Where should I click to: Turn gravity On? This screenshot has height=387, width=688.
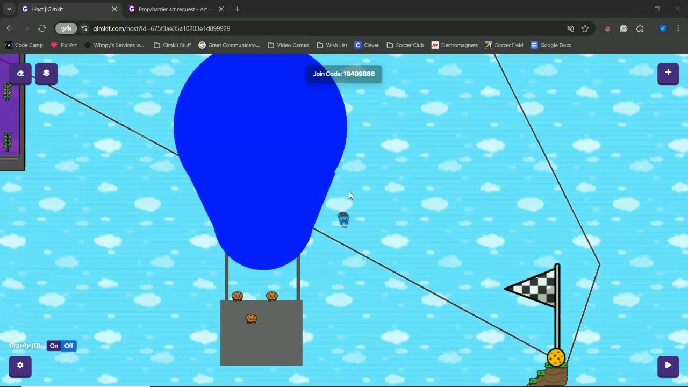(54, 346)
